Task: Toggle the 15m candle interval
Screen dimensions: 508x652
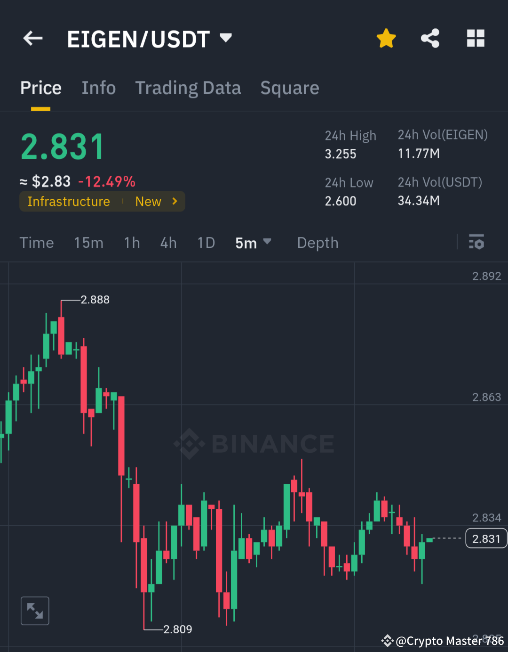Action: (x=88, y=243)
